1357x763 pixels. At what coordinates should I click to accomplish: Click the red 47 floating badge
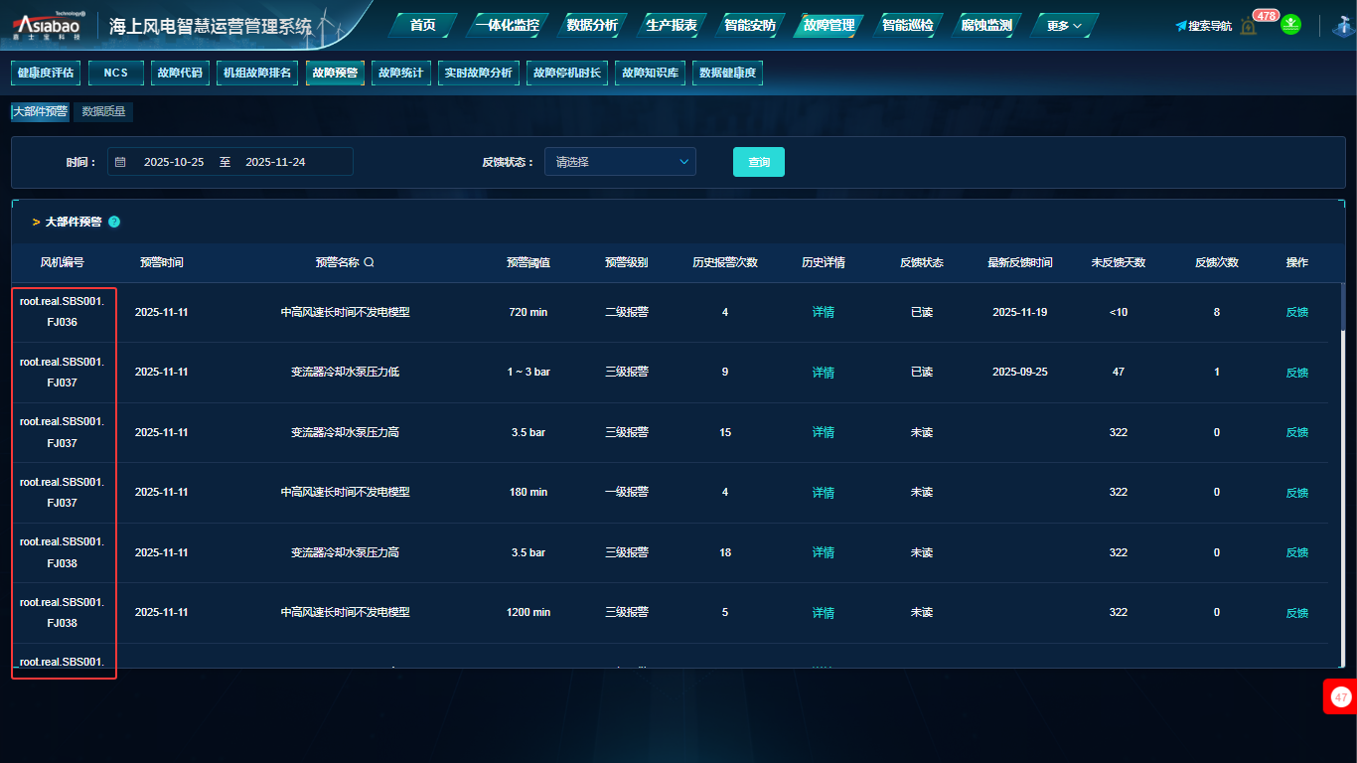click(x=1340, y=697)
